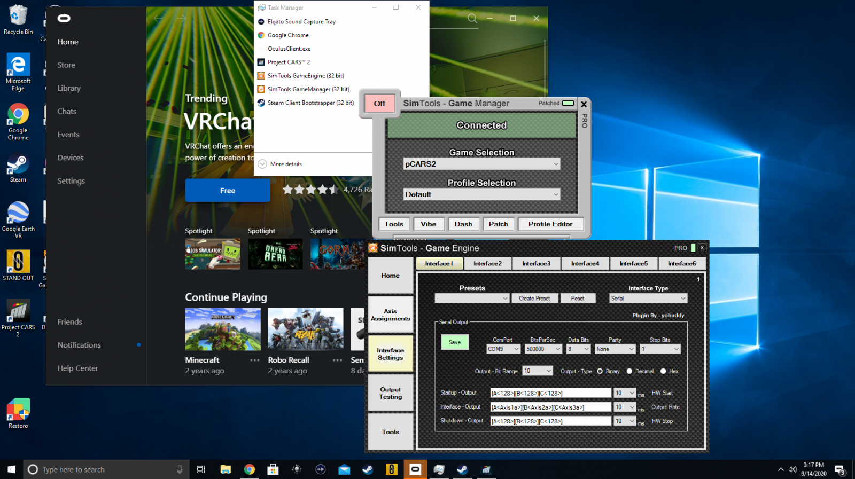Open the notification center icon
The width and height of the screenshot is (855, 479).
pyautogui.click(x=840, y=470)
